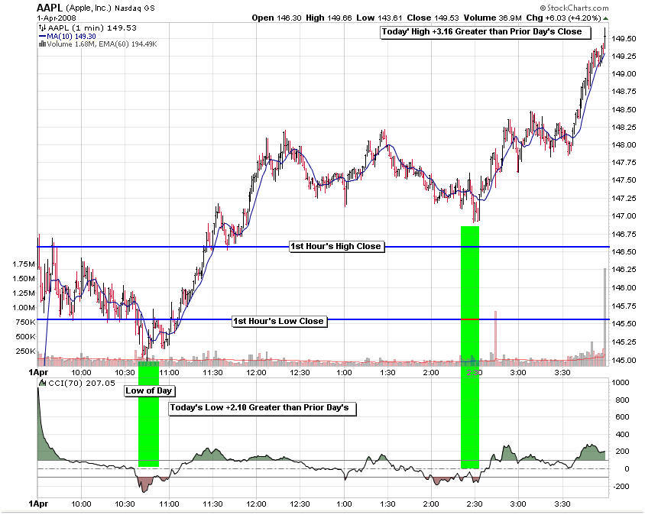Image resolution: width=645 pixels, height=515 pixels.
Task: Click the 3:30 time label under CCI panel
Action: click(x=562, y=504)
